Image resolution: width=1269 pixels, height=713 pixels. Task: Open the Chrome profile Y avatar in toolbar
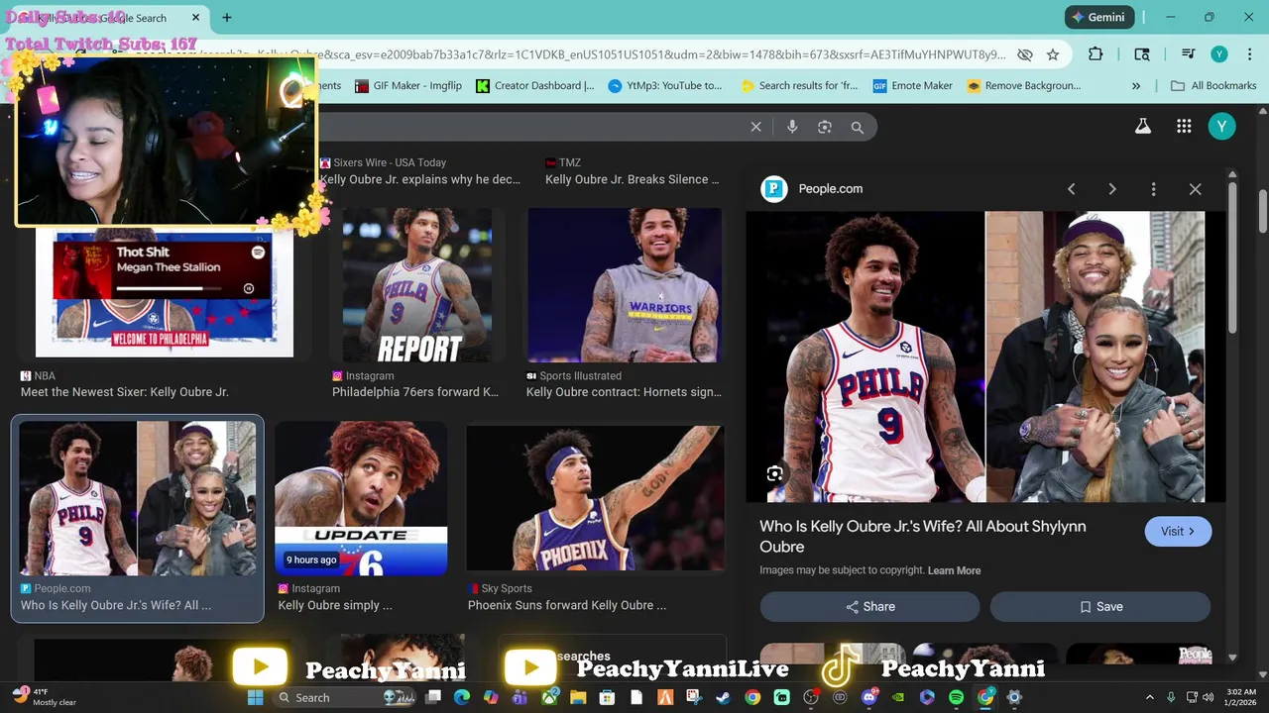tap(1219, 54)
